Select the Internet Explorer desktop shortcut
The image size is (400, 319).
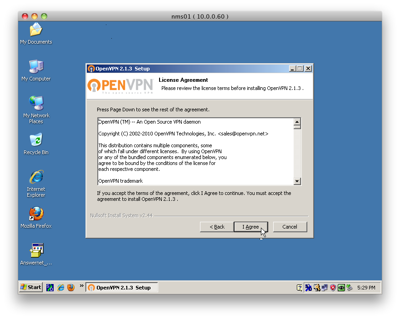(x=36, y=184)
